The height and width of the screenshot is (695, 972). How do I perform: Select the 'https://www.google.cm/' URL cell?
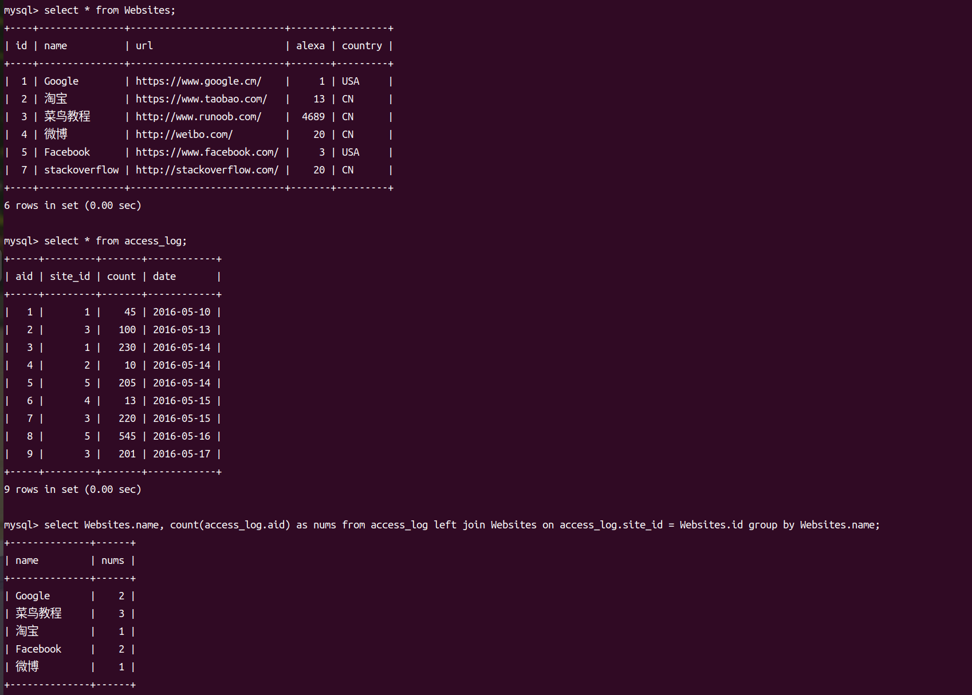coord(199,81)
